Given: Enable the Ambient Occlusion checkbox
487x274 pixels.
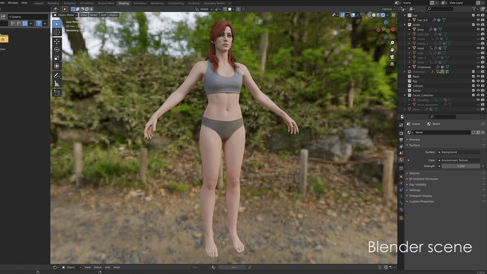Looking at the screenshot, I should [x=411, y=179].
